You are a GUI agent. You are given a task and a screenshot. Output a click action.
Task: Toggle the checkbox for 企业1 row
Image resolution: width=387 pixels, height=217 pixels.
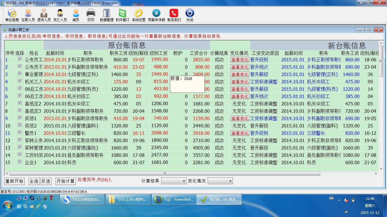click(x=20, y=162)
